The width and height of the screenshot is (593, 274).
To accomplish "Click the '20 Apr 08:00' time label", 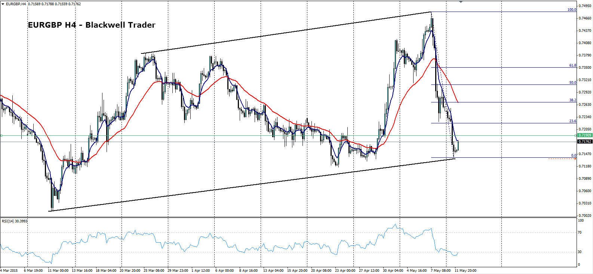I will 321,270.
